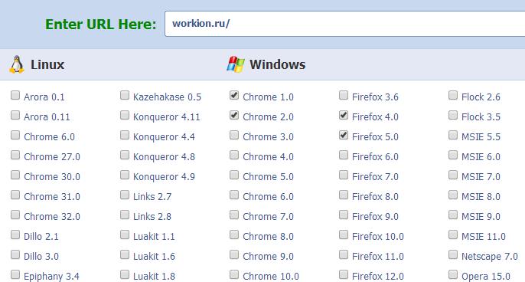Viewport: 525px width, 282px height.
Task: Click the Kazehakase 0.5 label text
Action: coord(167,97)
